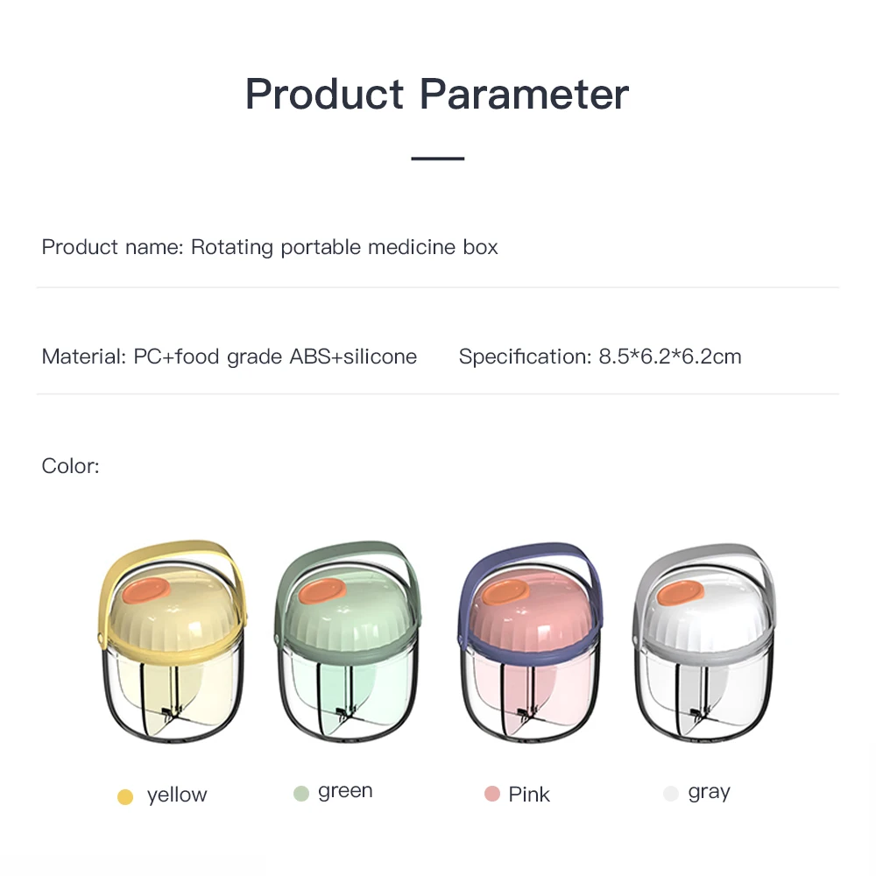Select the pink color dot
The width and height of the screenshot is (876, 876).
[491, 795]
